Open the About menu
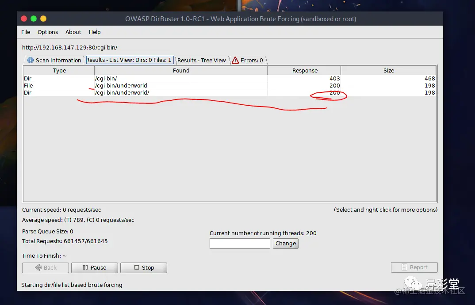Image resolution: width=475 pixels, height=305 pixels. click(73, 32)
